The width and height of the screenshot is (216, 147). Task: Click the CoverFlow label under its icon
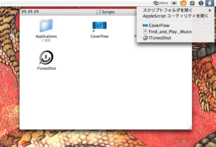coord(100,36)
